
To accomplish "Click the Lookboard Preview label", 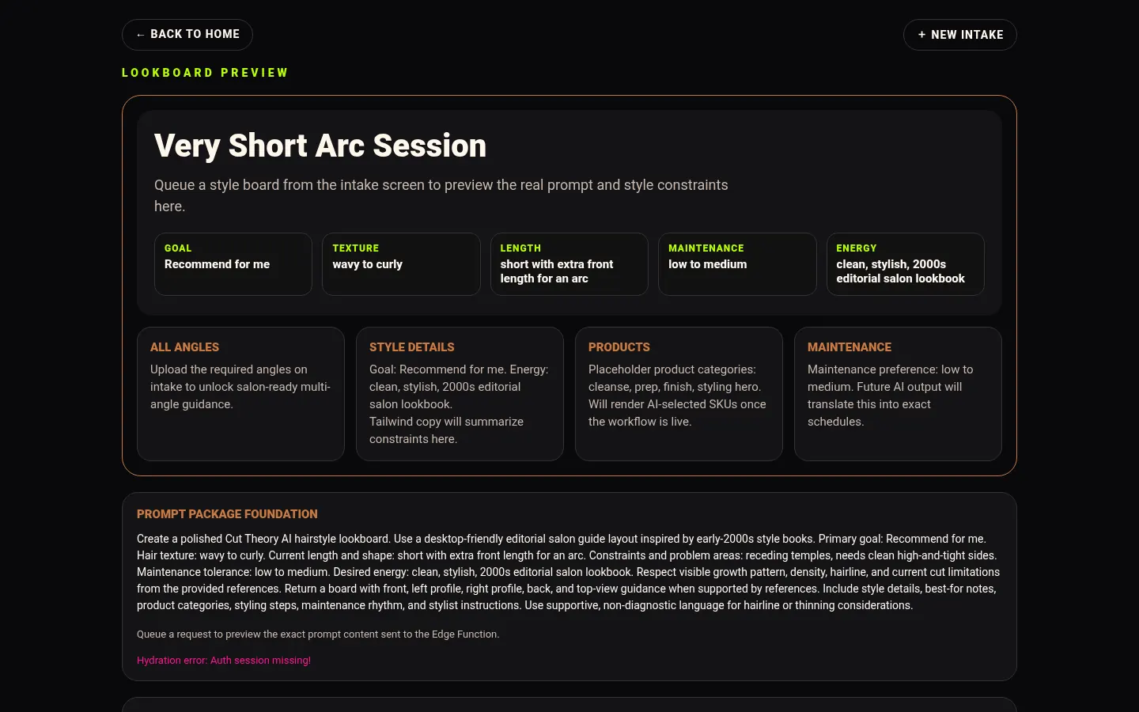I will click(x=205, y=73).
